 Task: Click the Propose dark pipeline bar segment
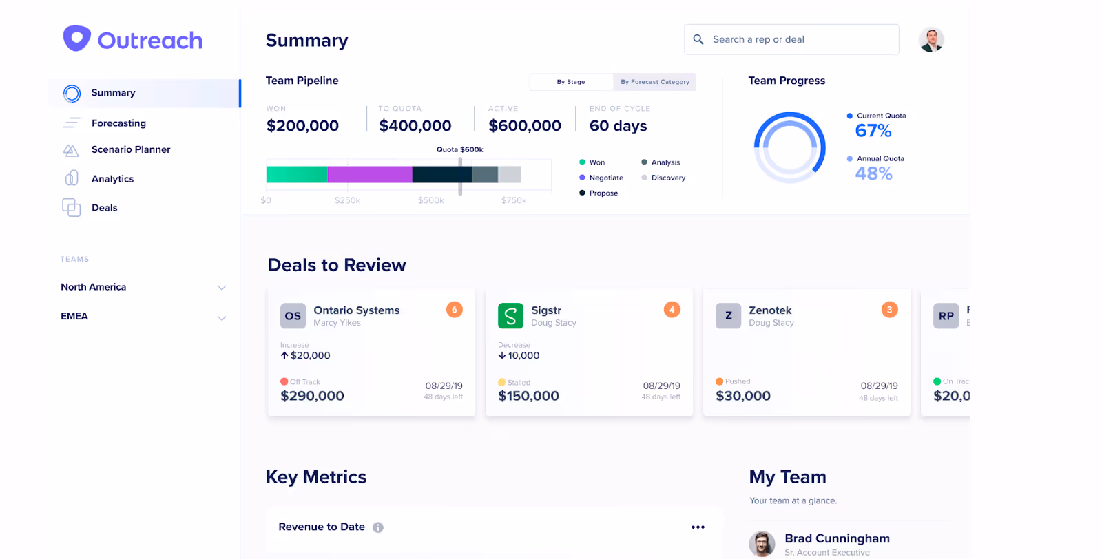point(442,175)
